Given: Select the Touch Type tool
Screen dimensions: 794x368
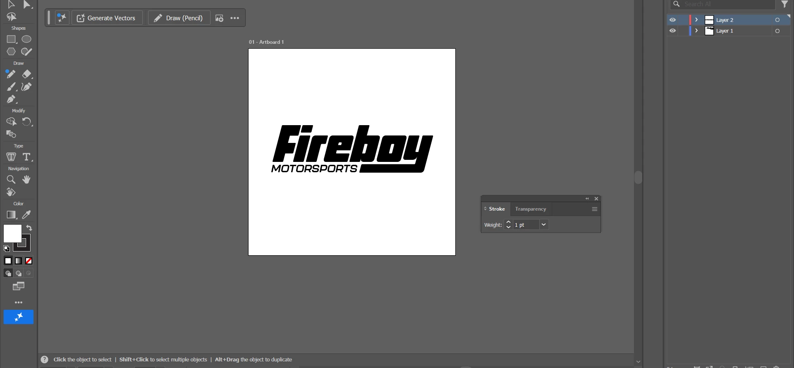Looking at the screenshot, I should pos(11,157).
